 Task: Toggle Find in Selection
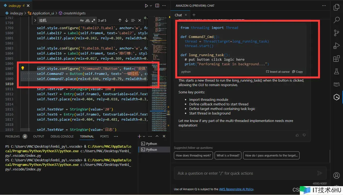133,20
